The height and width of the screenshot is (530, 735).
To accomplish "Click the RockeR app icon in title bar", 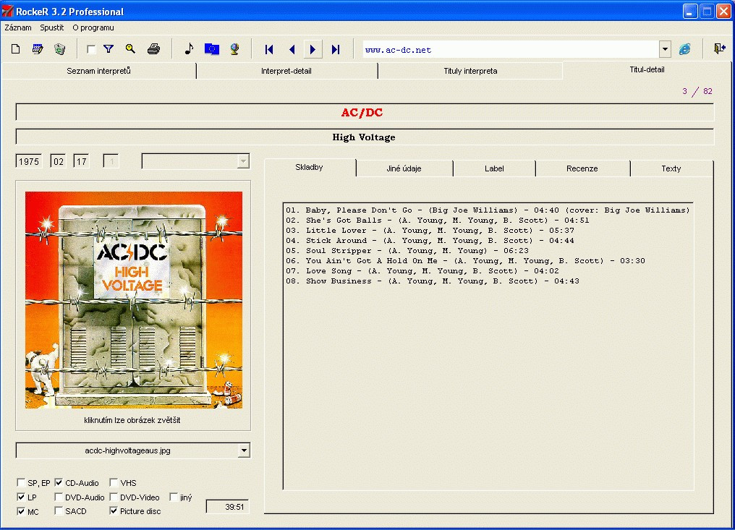I will [x=7, y=11].
